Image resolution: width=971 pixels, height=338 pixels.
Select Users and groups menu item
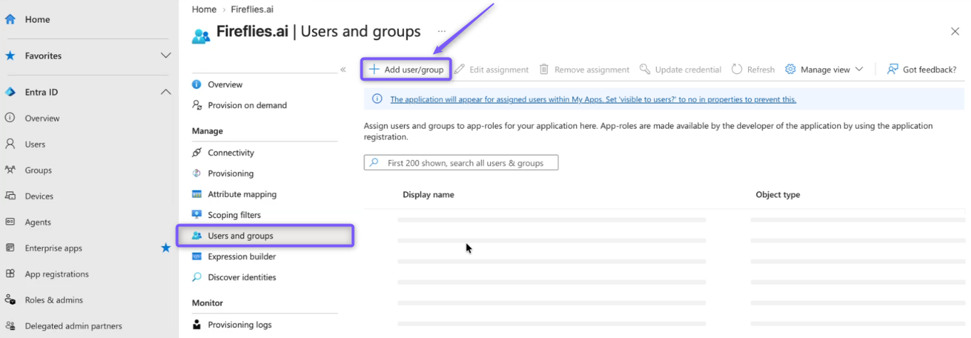[x=265, y=236]
